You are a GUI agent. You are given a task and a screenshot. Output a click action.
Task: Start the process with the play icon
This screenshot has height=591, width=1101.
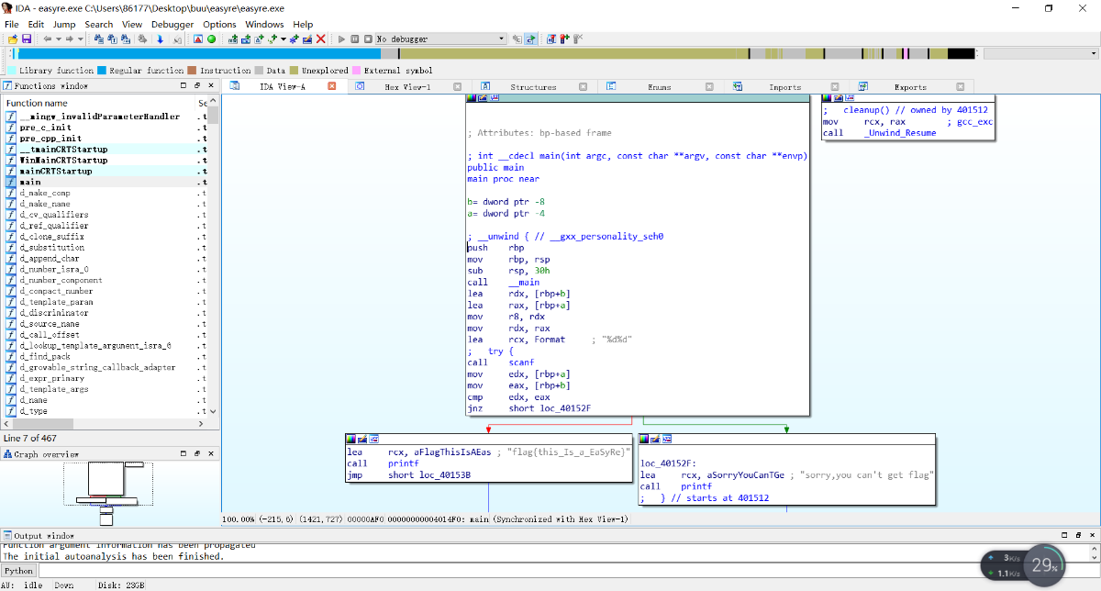(x=342, y=39)
